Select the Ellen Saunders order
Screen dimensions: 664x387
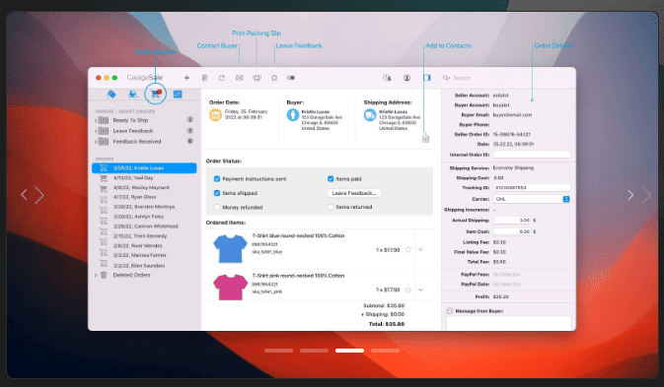click(144, 266)
